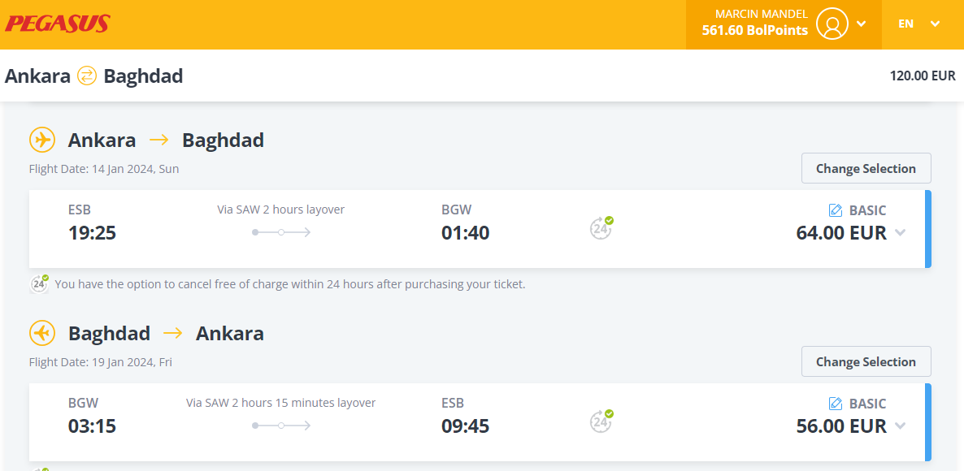This screenshot has width=964, height=471.
Task: Click the Pegasus logo
Action: click(x=58, y=24)
